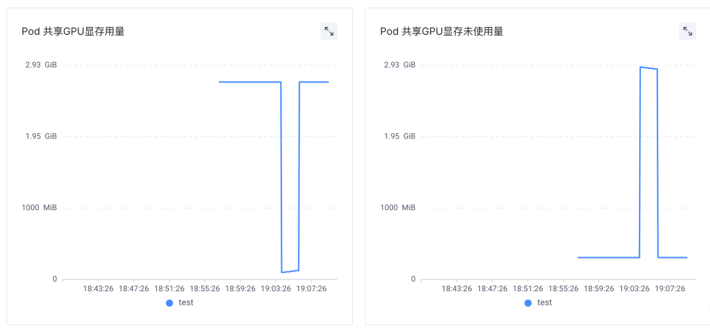Click 18:51:26 tick in 显存用量 chart
710x330 pixels.
point(170,289)
